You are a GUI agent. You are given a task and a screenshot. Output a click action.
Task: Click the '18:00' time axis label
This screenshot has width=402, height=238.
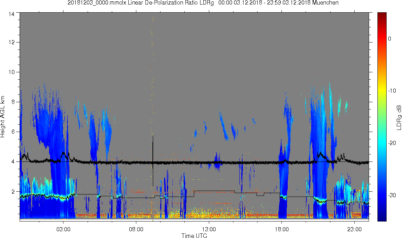click(x=281, y=229)
